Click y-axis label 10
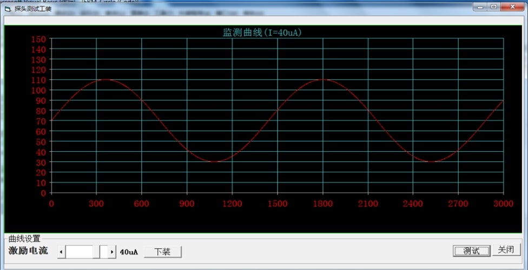Image resolution: width=528 pixels, height=270 pixels. pyautogui.click(x=41, y=183)
